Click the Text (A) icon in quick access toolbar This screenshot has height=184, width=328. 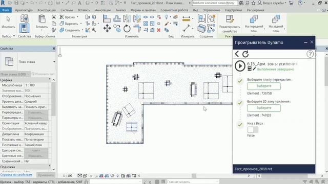point(80,3)
